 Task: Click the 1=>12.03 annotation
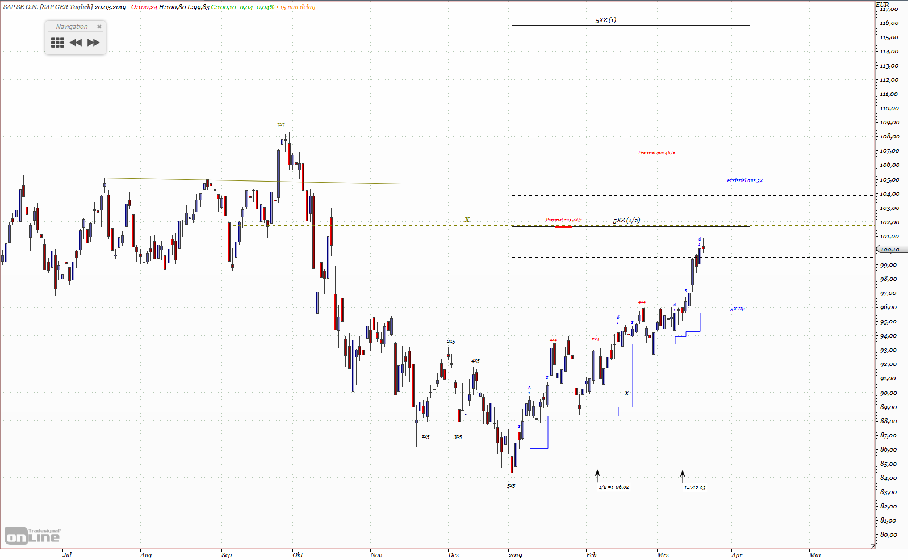(x=694, y=487)
